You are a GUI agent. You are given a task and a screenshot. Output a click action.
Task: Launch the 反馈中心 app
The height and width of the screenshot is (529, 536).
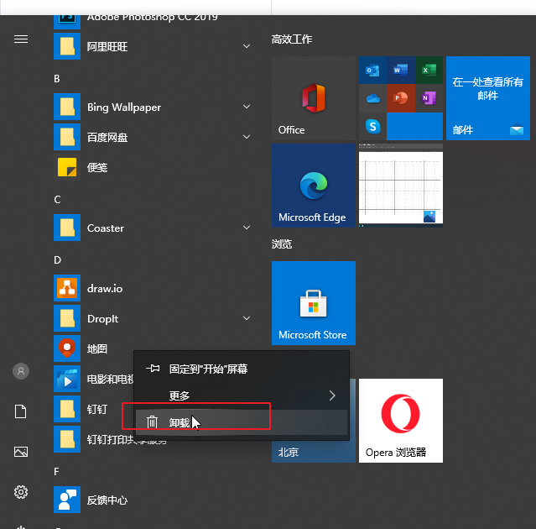coord(152,500)
